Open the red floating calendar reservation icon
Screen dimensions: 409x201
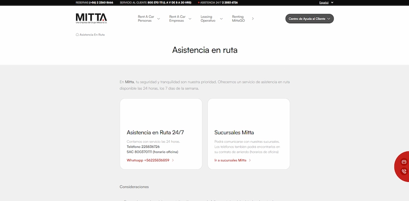pos(404,162)
